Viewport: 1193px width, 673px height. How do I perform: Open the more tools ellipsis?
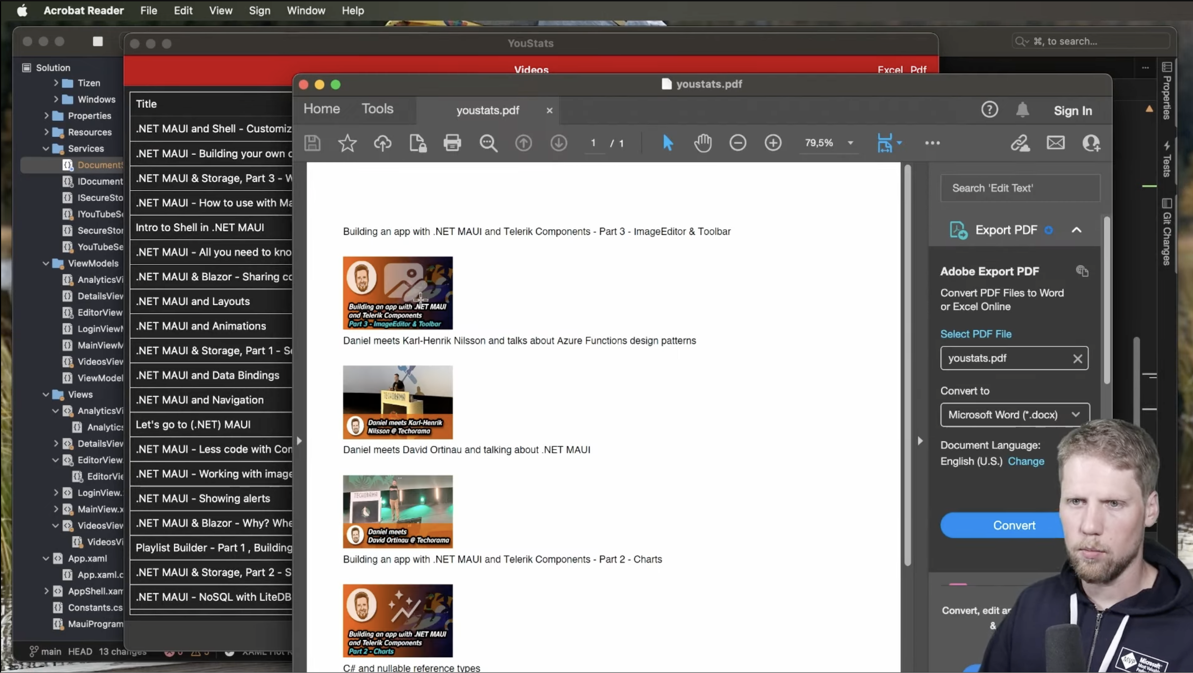[x=932, y=143]
